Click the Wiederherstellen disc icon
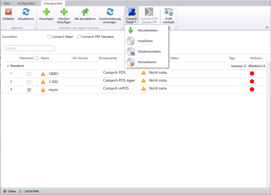The height and width of the screenshot is (195, 271). [131, 52]
